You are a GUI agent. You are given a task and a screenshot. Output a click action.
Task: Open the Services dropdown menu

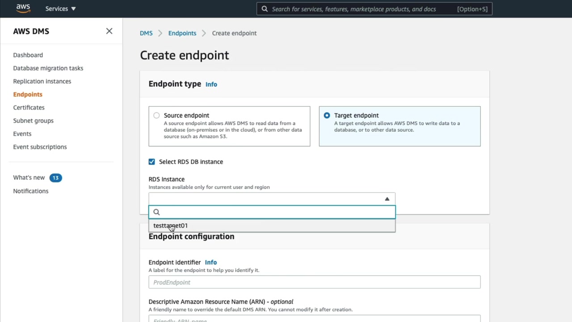pos(60,8)
